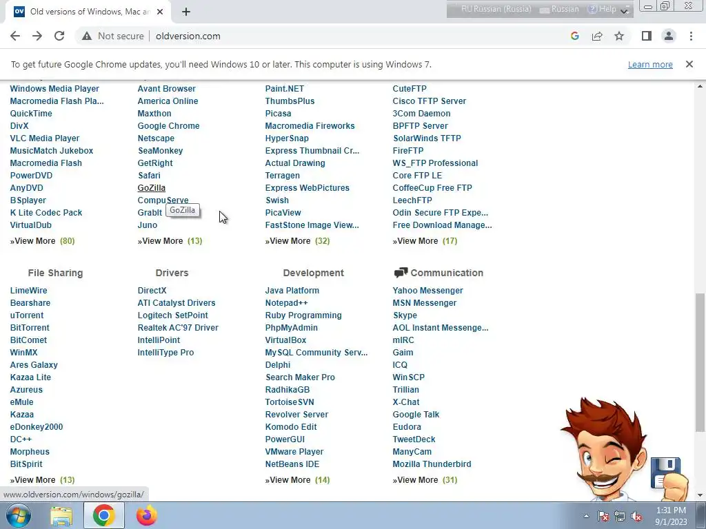
Task: Go back to the previous page
Action: click(15, 36)
